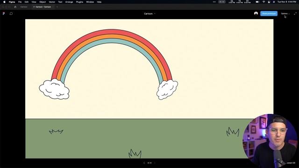The height and width of the screenshot is (168, 299).
Task: Open the comments speech bubble
Action: click(11, 14)
